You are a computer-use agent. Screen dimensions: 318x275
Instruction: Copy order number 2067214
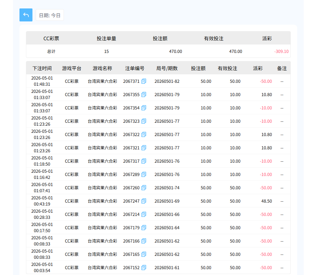pos(144,214)
